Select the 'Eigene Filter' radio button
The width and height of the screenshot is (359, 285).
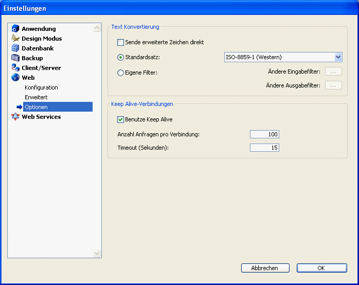[x=121, y=73]
